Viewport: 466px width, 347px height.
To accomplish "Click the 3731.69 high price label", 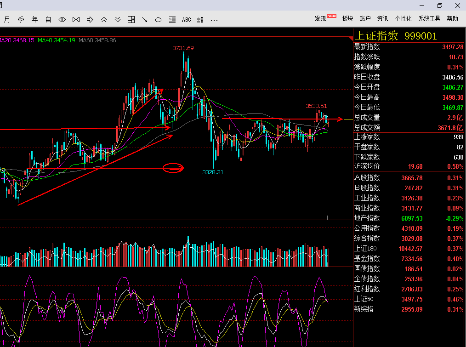I will pyautogui.click(x=183, y=48).
